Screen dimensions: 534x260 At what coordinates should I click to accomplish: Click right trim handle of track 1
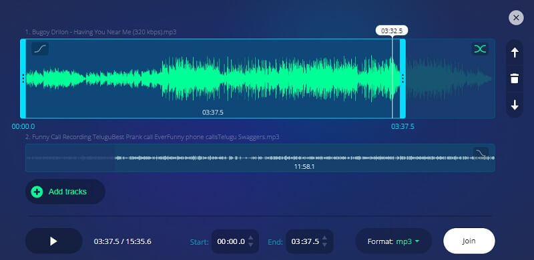pos(403,78)
